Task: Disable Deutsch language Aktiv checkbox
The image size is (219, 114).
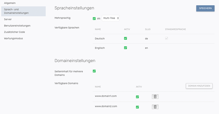Action: click(x=125, y=38)
